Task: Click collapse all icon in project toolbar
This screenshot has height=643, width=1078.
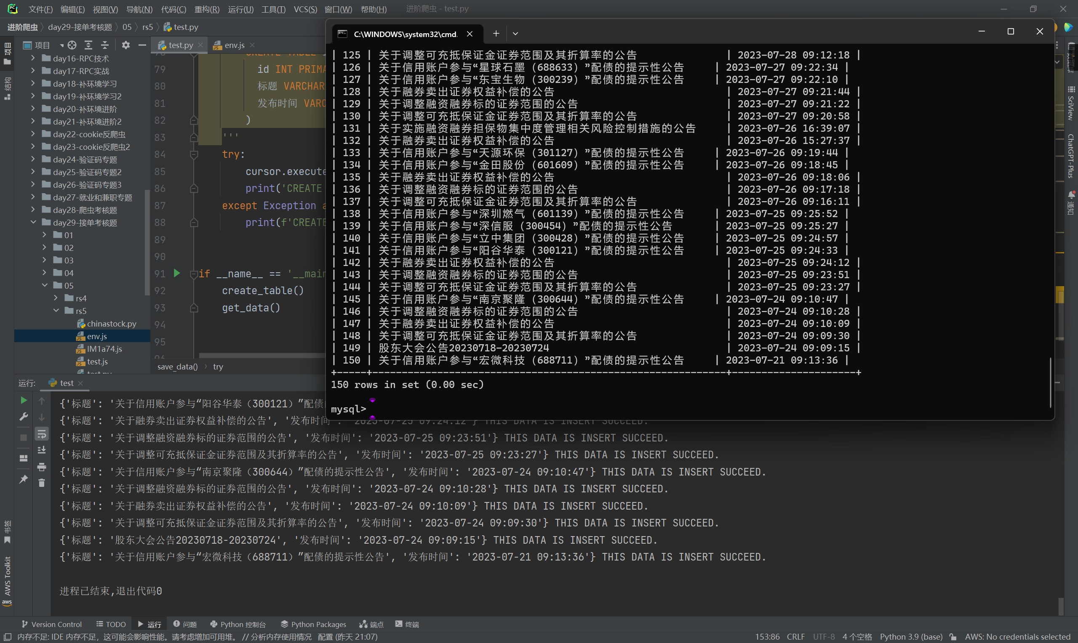Action: tap(105, 45)
